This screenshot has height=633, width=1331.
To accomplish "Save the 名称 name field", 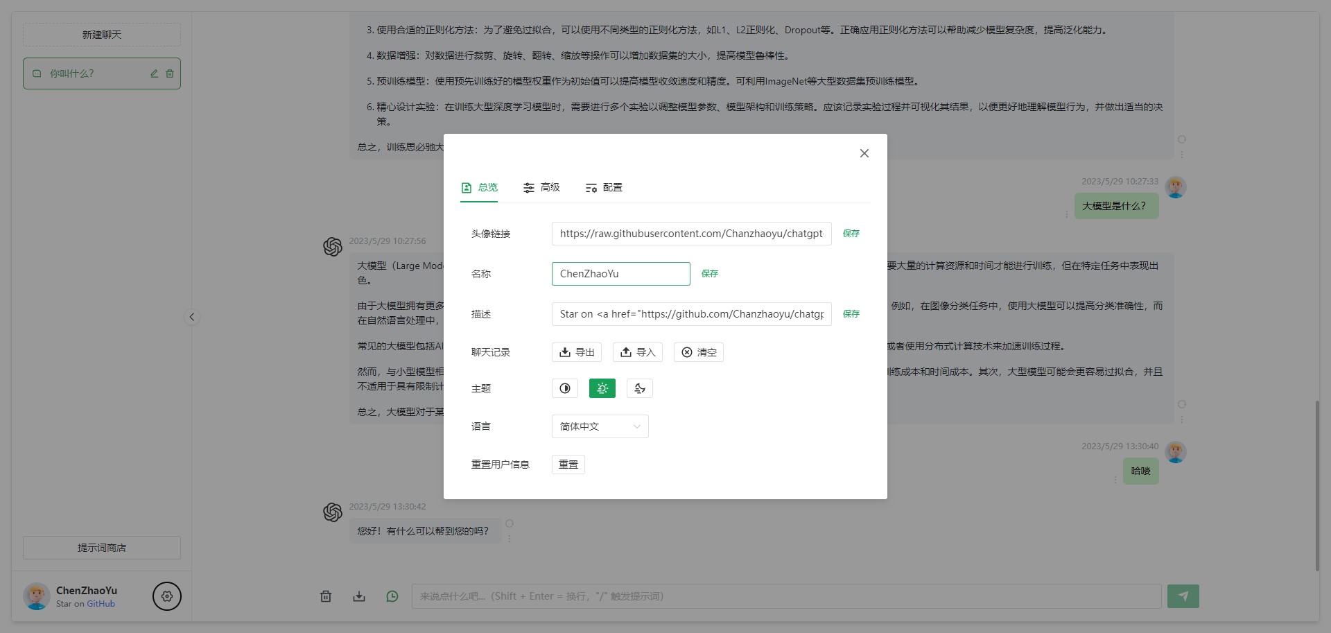I will (x=709, y=274).
